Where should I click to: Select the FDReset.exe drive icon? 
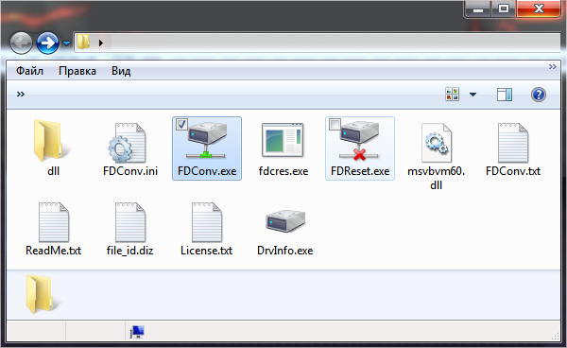pyautogui.click(x=359, y=142)
